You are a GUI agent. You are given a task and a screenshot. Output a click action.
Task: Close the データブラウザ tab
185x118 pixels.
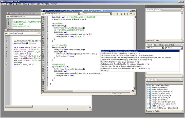click(x=156, y=80)
